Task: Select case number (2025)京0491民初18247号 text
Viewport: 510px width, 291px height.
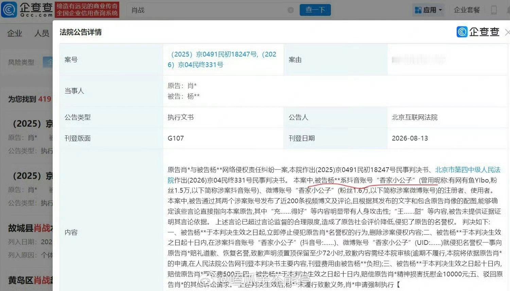Action: click(213, 54)
